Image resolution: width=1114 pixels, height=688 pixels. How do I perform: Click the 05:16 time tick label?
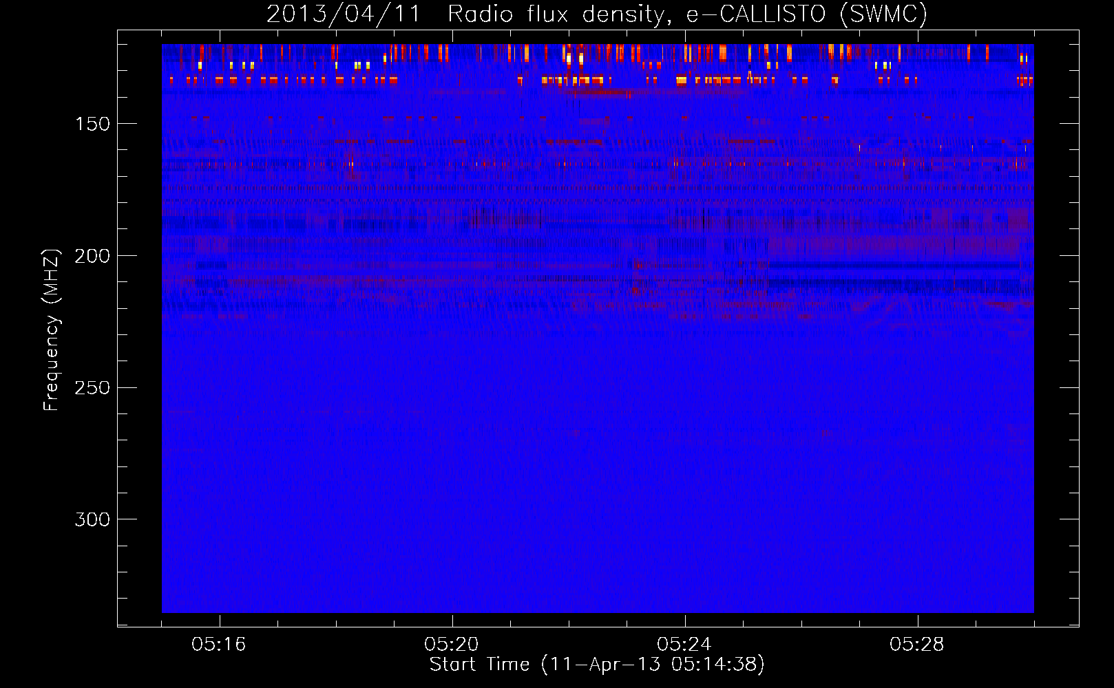click(219, 645)
